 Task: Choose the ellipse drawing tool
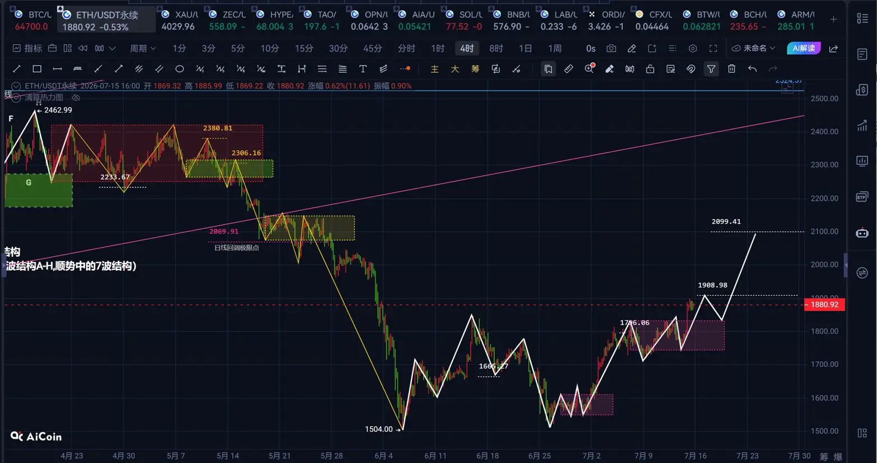pos(180,69)
